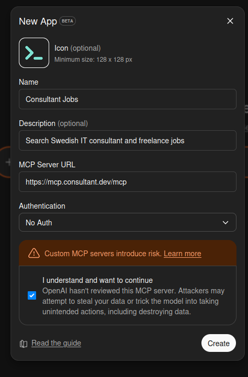248x377 pixels.
Task: Click the terminal prompt app icon thumbnail
Action: tap(34, 53)
